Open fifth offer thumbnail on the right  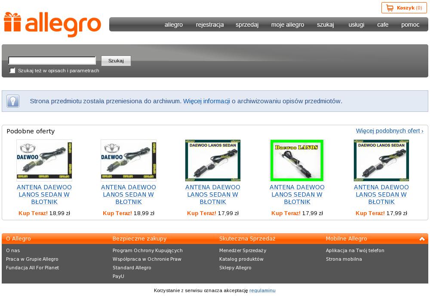[x=381, y=160]
